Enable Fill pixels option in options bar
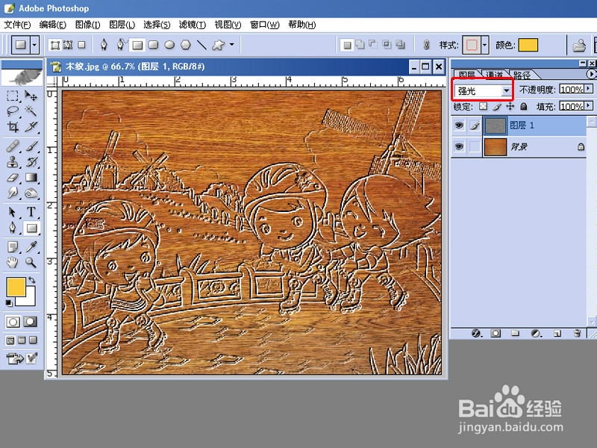The width and height of the screenshot is (597, 448). point(81,45)
